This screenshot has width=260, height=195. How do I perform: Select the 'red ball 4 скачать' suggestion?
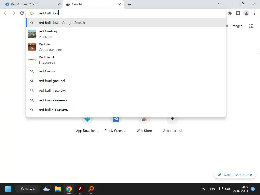coord(126,110)
